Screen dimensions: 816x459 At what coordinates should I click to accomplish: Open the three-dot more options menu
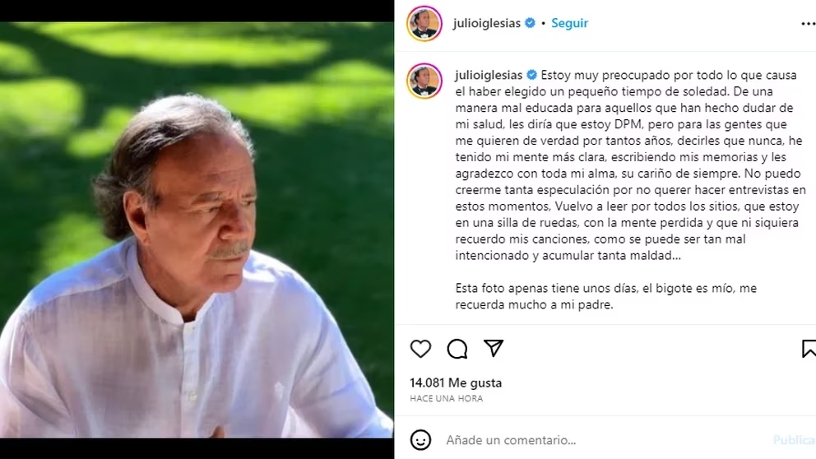(x=809, y=23)
